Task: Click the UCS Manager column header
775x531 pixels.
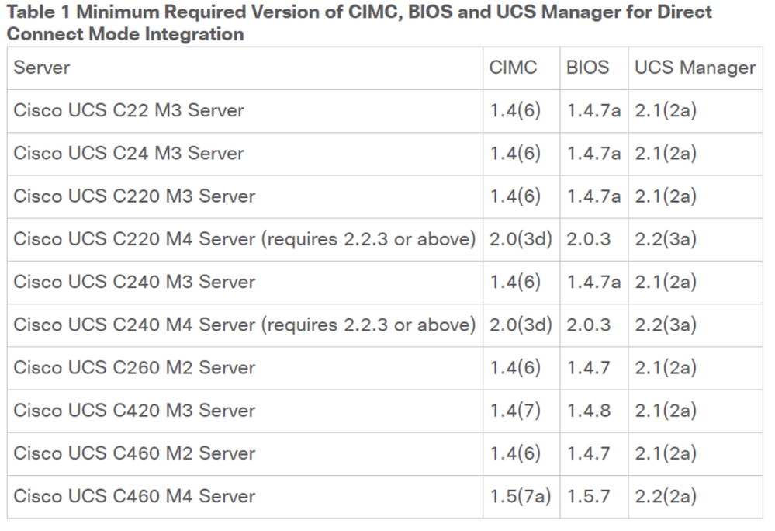Action: 694,68
